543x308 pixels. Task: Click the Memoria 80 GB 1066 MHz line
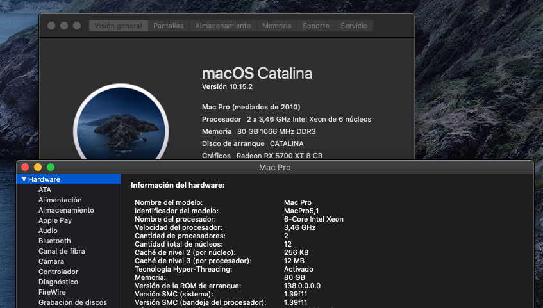pyautogui.click(x=259, y=131)
